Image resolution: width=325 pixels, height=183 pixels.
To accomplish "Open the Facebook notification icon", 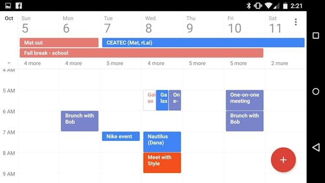I will point(19,6).
